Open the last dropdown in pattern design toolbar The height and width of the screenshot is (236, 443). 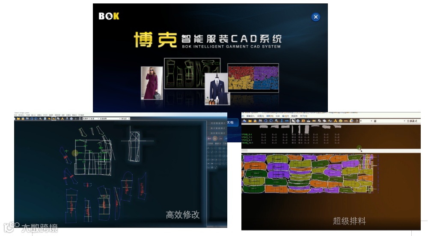coord(126,118)
